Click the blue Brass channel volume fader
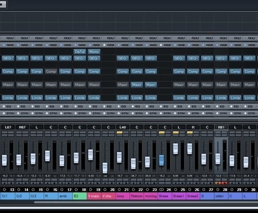The height and width of the screenshot is (213, 258). point(162,160)
